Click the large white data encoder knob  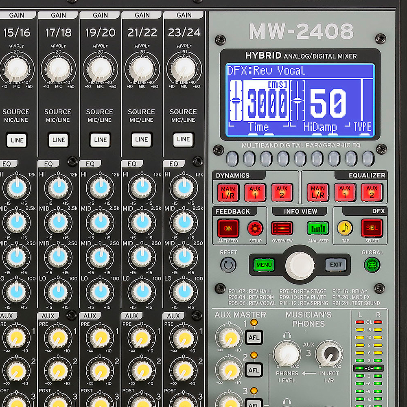[300, 265]
